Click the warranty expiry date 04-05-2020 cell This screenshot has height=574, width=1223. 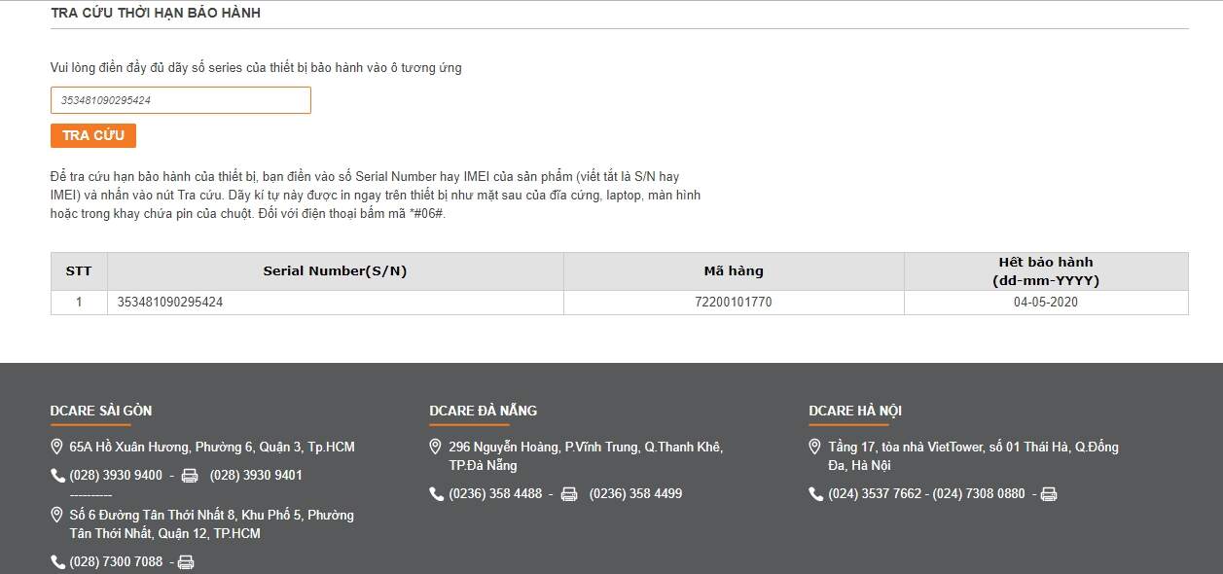point(1045,303)
